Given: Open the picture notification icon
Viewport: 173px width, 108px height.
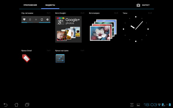Looking at the screenshot, I should (138, 105).
